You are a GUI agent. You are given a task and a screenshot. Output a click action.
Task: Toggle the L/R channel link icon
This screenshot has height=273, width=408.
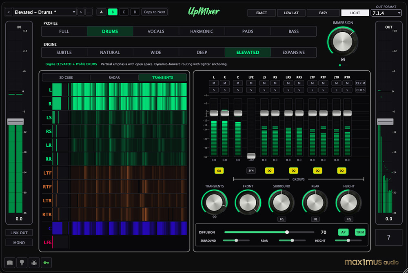tap(219, 170)
